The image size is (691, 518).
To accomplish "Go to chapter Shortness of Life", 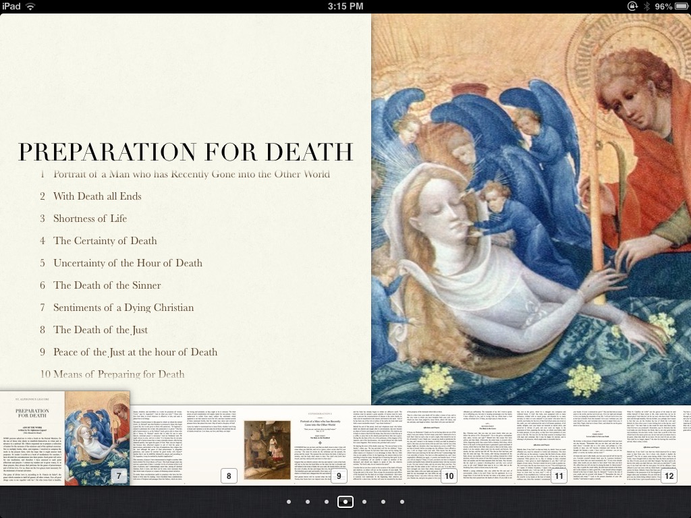I will (83, 219).
